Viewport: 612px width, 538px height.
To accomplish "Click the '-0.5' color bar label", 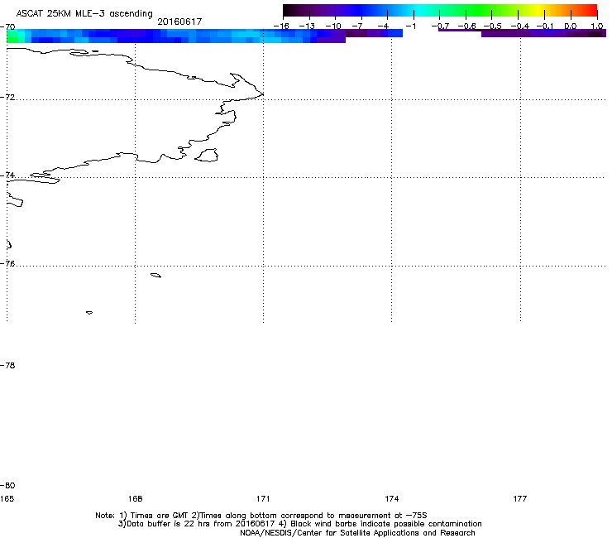I will [493, 26].
